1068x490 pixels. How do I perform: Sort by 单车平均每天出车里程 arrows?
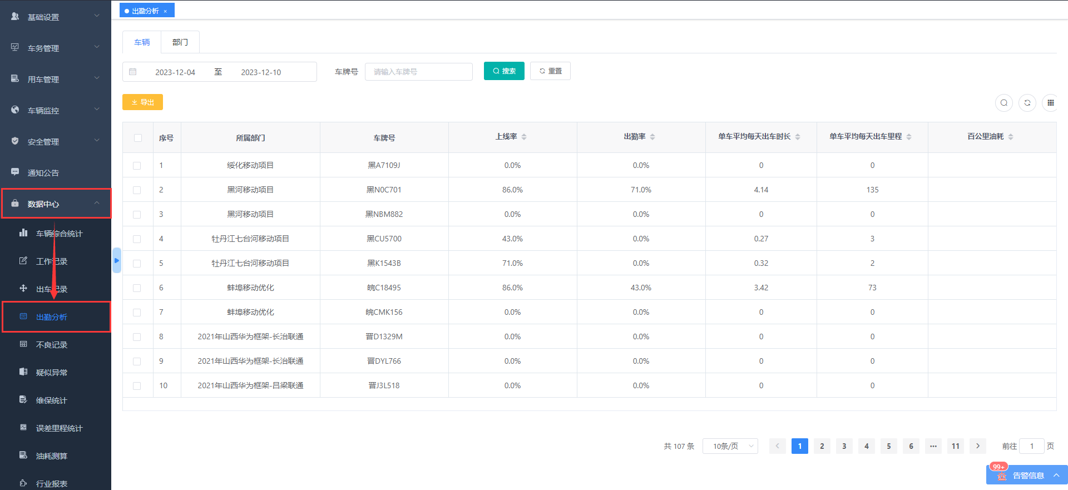pos(909,137)
